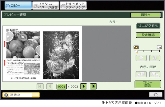Switch to the コピー tab

(18, 5)
